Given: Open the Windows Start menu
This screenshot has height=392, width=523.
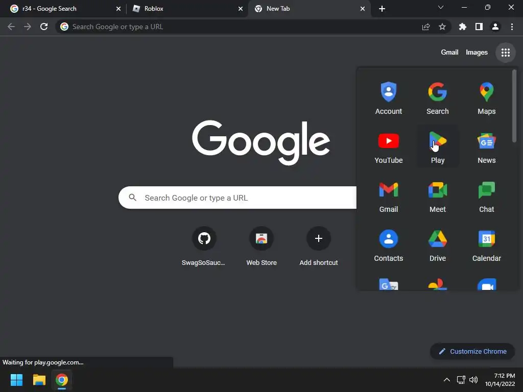Looking at the screenshot, I should click(16, 380).
